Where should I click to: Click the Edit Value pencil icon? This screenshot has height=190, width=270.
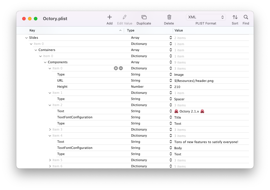pyautogui.click(x=125, y=17)
